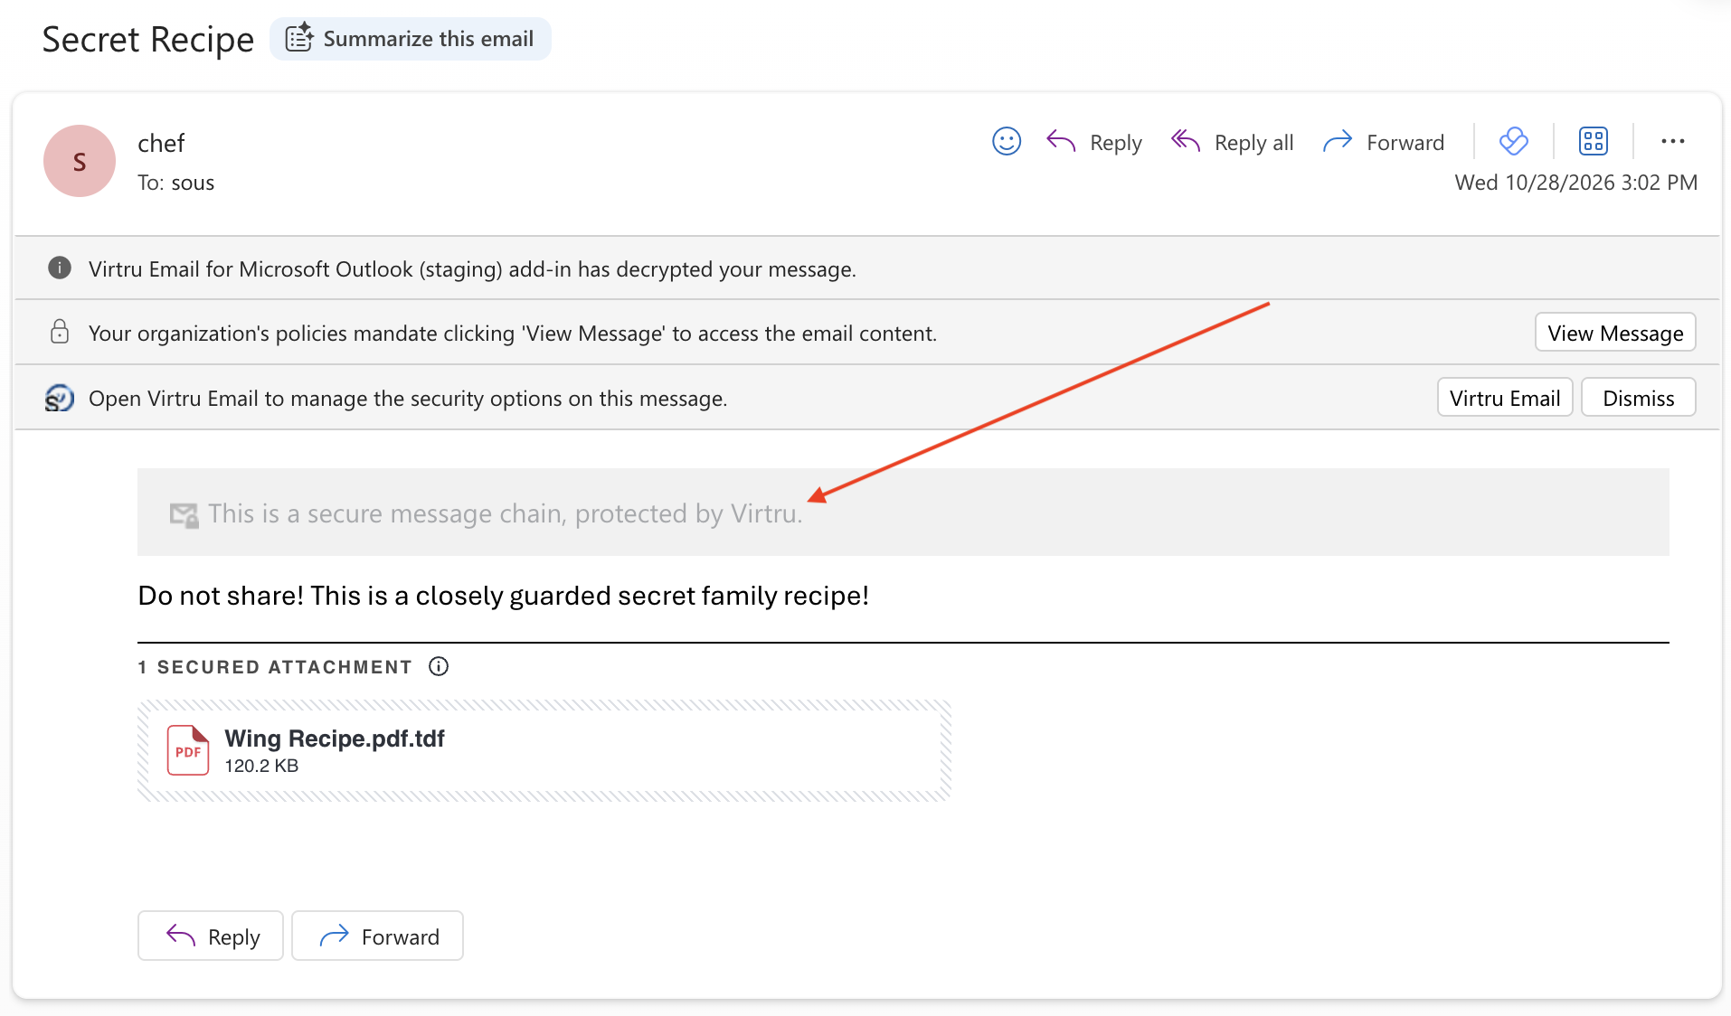Forward the email from header toolbar
This screenshot has width=1731, height=1016.
1384,142
